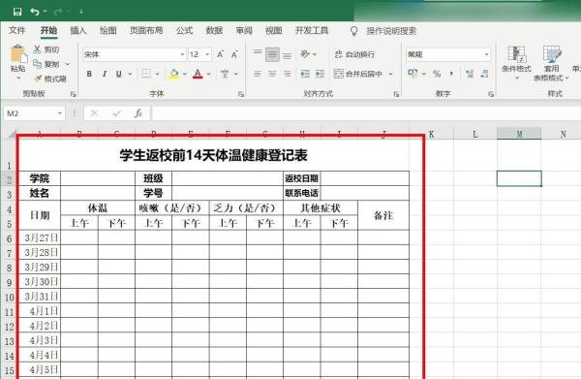This screenshot has height=379, width=581.
Task: Click 操作说明搜索 search box
Action: click(x=391, y=31)
